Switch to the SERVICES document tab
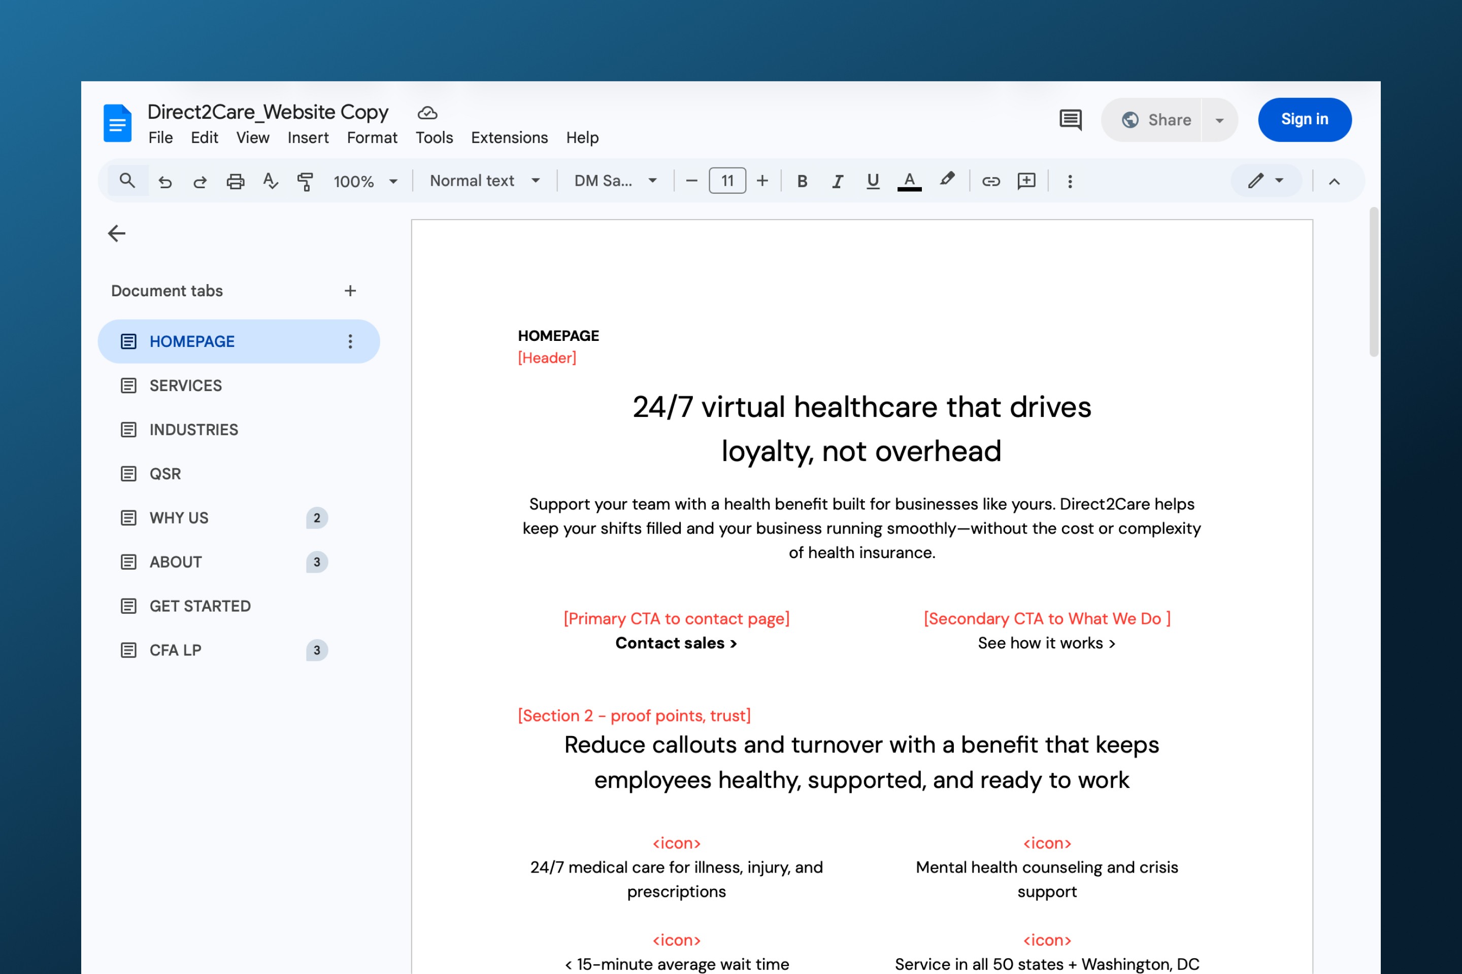 point(185,386)
